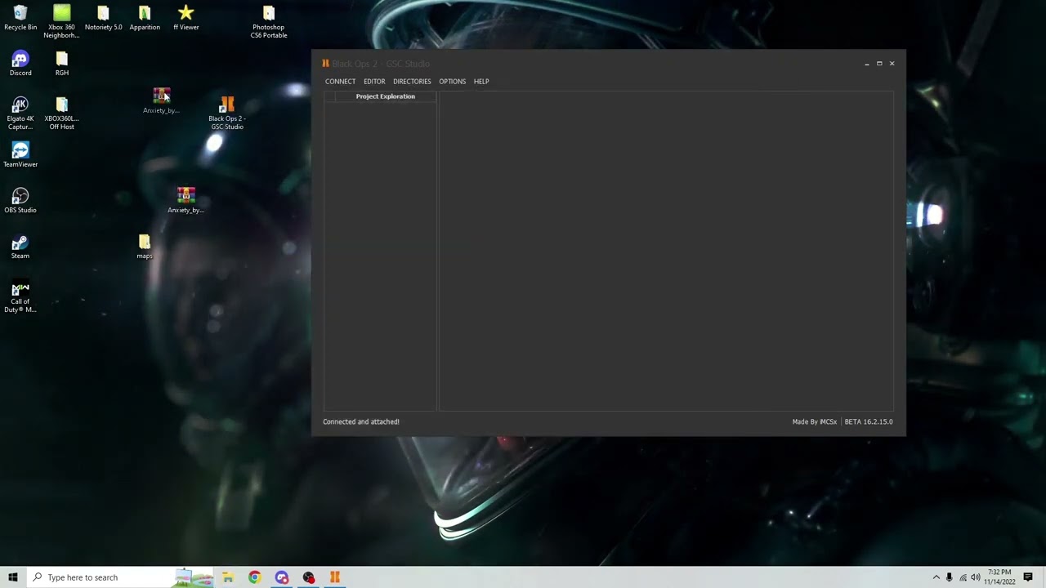Select the Xbox 360 Neighborhood desktop icon

pos(62,22)
